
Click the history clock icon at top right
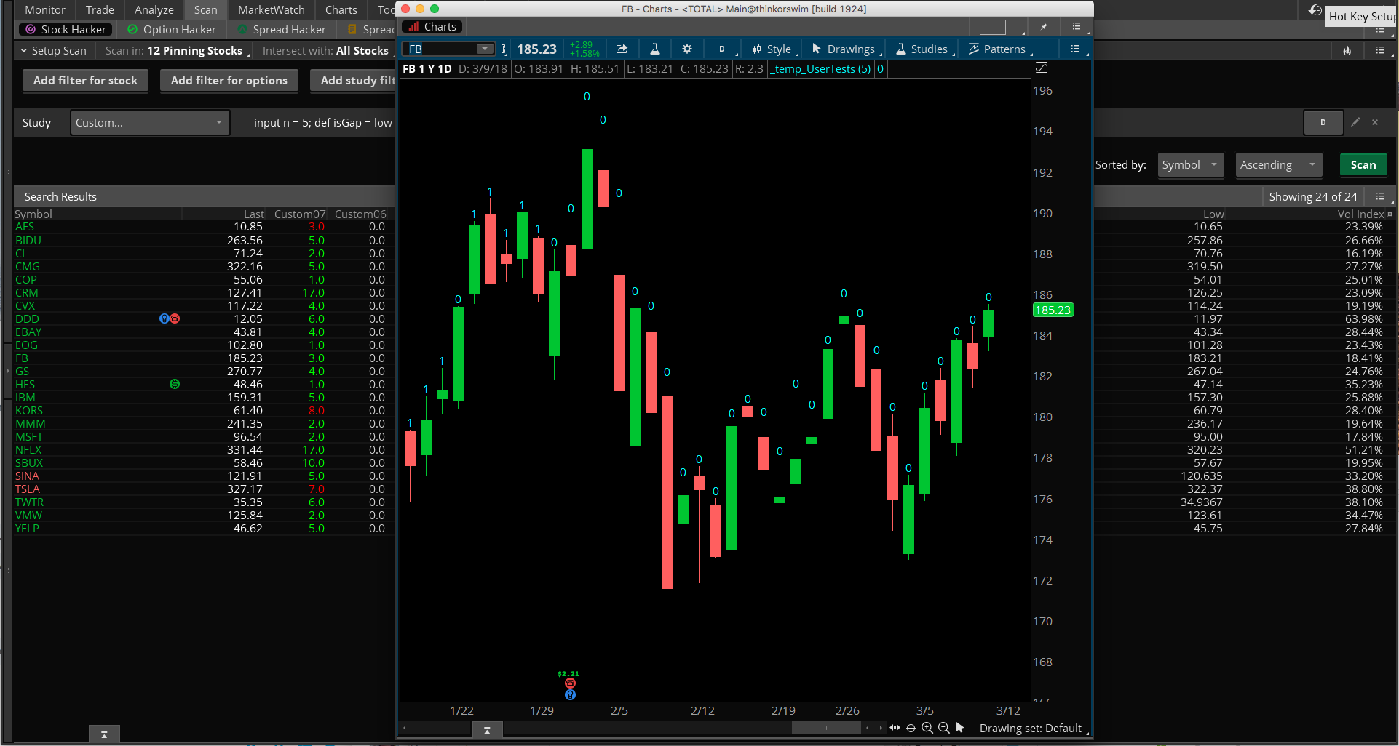pyautogui.click(x=1315, y=10)
